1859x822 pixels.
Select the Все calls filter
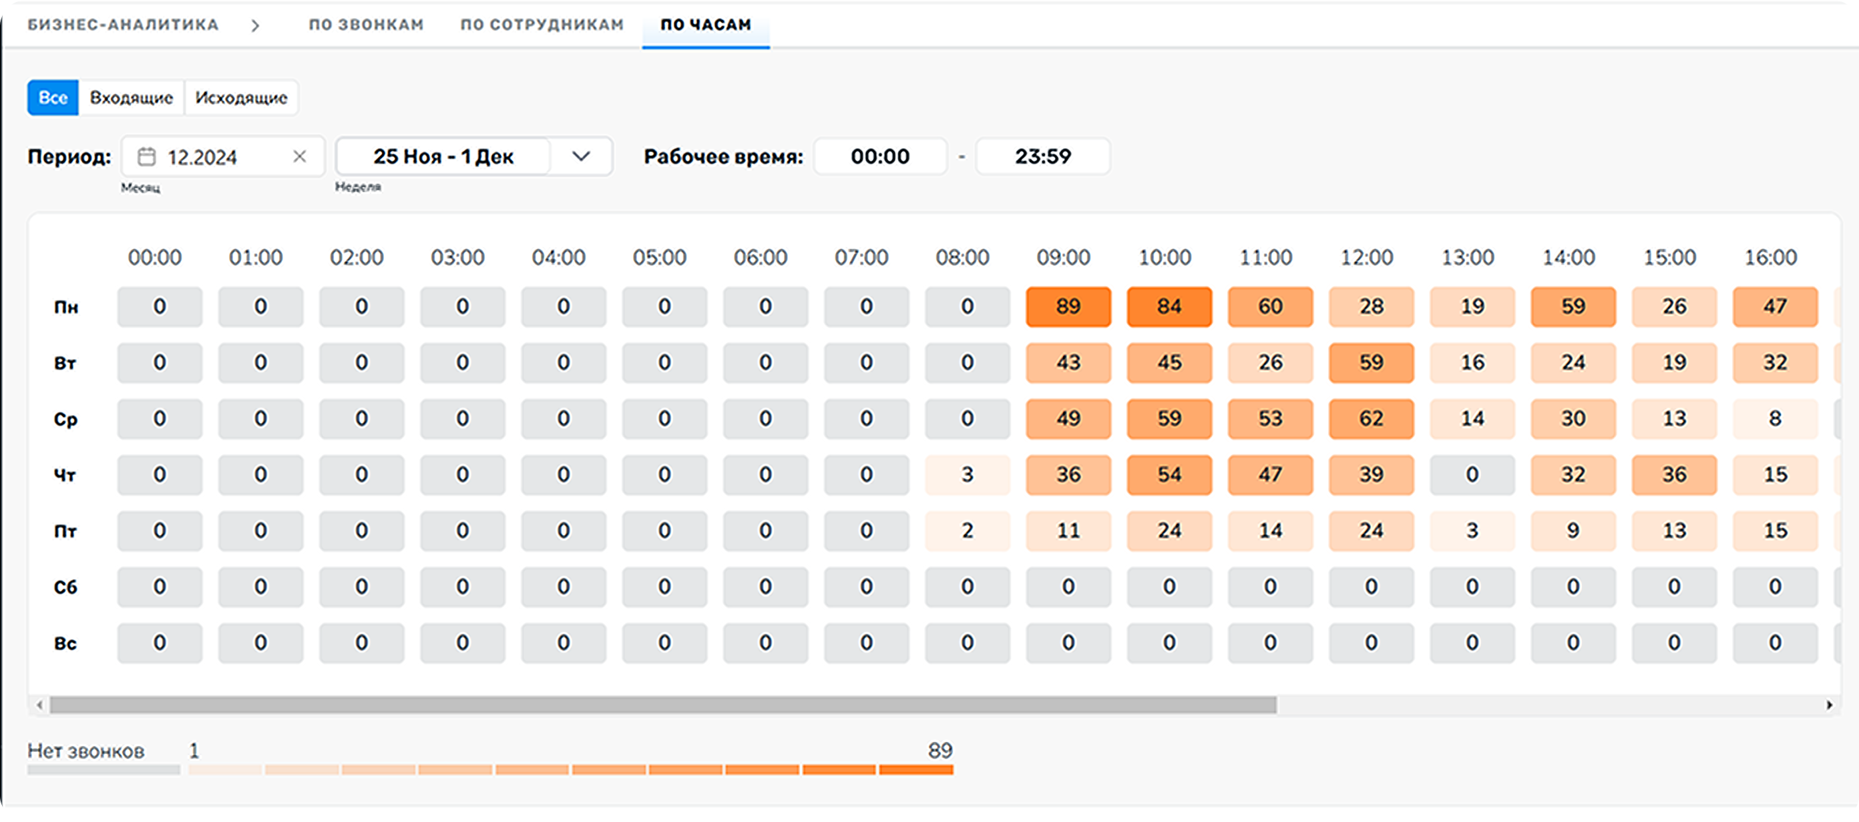(x=53, y=97)
